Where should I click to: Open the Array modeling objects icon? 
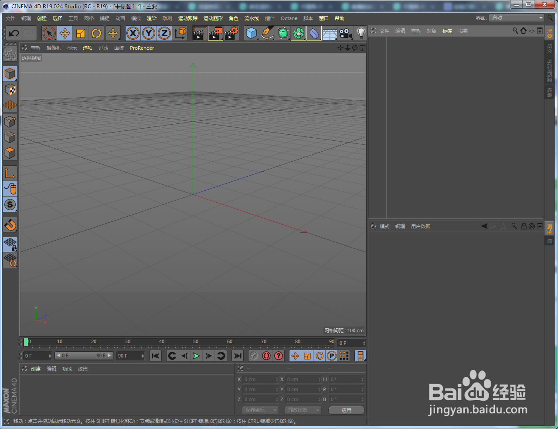click(x=298, y=33)
